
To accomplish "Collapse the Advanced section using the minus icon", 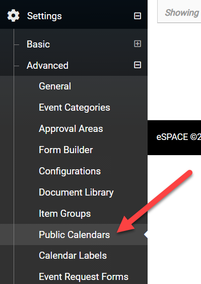I will tap(138, 65).
